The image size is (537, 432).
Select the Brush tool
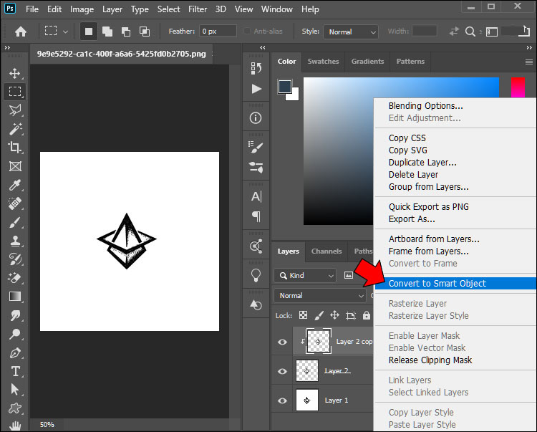tap(15, 222)
